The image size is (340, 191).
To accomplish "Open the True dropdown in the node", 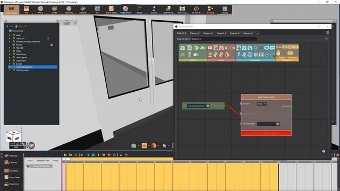I will [262, 104].
